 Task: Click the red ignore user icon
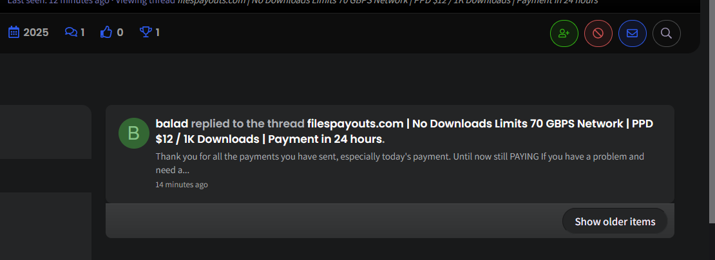pyautogui.click(x=598, y=33)
